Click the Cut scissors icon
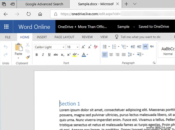The width and height of the screenshot is (175, 130). coord(28,45)
